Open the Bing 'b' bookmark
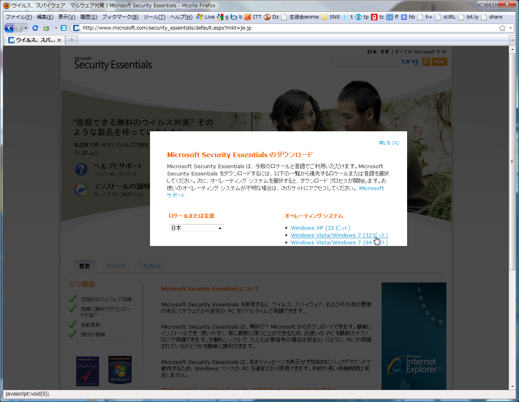The height and width of the screenshot is (402, 519). click(236, 17)
